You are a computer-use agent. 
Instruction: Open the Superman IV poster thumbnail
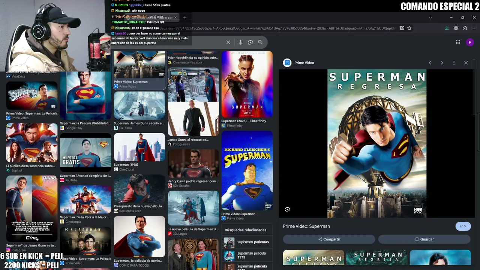click(32, 96)
